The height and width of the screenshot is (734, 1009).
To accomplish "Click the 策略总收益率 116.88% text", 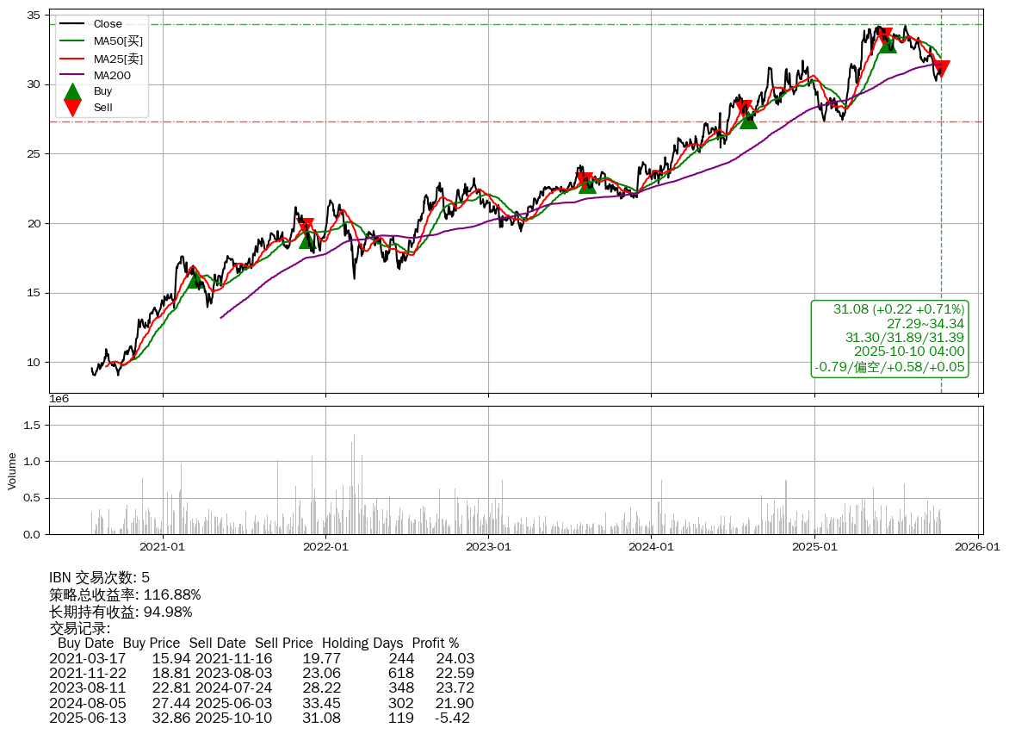I will coord(125,595).
